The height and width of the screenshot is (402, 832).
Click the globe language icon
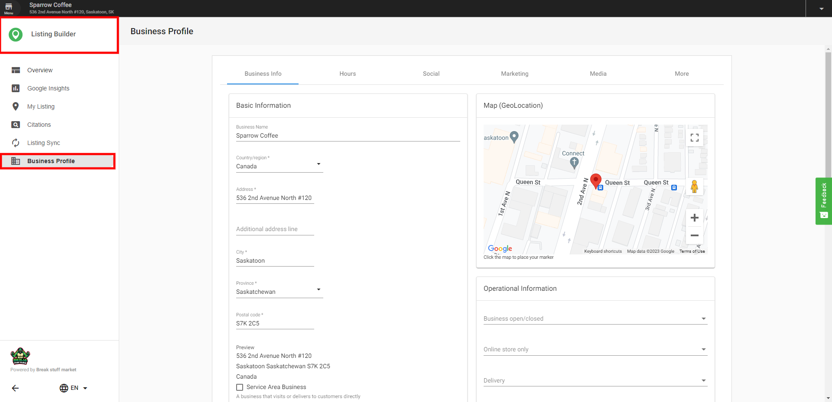[x=64, y=388]
